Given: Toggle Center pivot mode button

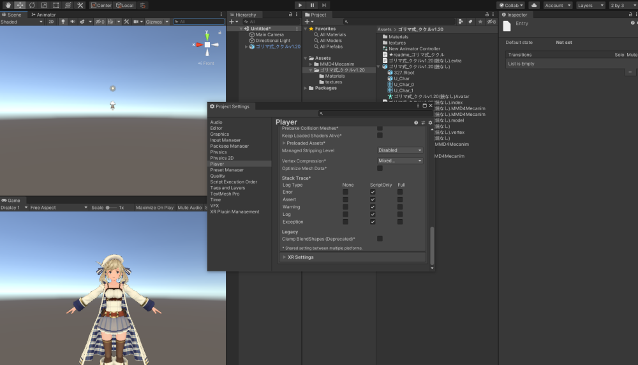Looking at the screenshot, I should (101, 5).
